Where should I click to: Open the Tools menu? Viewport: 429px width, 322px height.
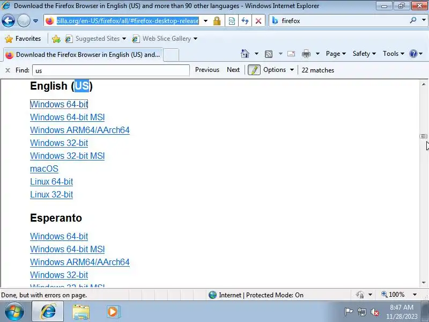click(394, 54)
